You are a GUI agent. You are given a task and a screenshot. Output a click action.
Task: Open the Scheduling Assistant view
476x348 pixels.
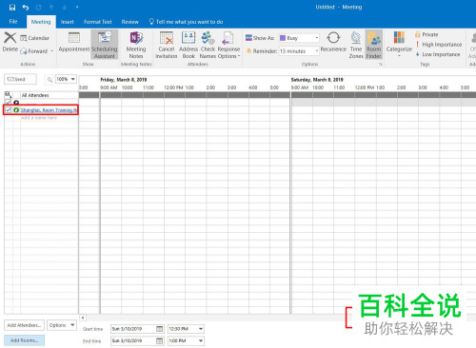tap(105, 45)
